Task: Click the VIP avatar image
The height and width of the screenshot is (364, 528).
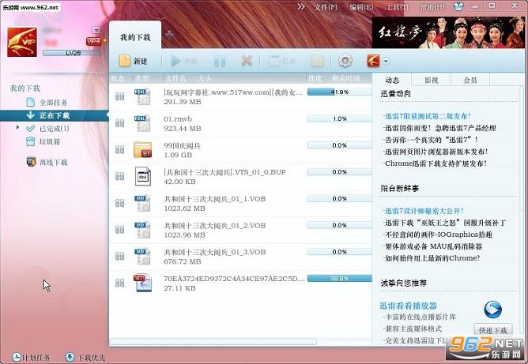Action: (22, 42)
